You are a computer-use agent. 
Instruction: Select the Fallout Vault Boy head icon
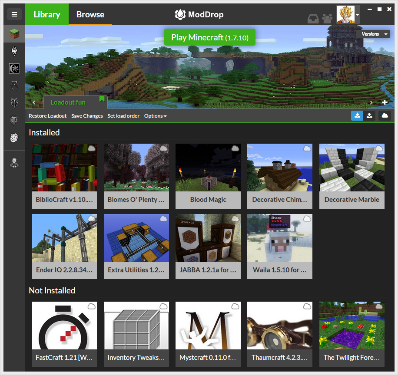[14, 138]
